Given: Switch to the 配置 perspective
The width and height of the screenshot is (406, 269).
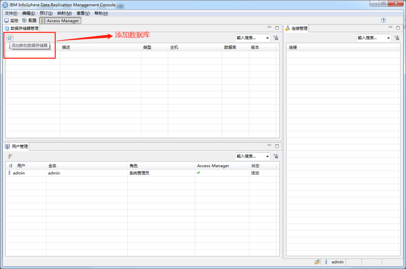Looking at the screenshot, I should coord(29,20).
